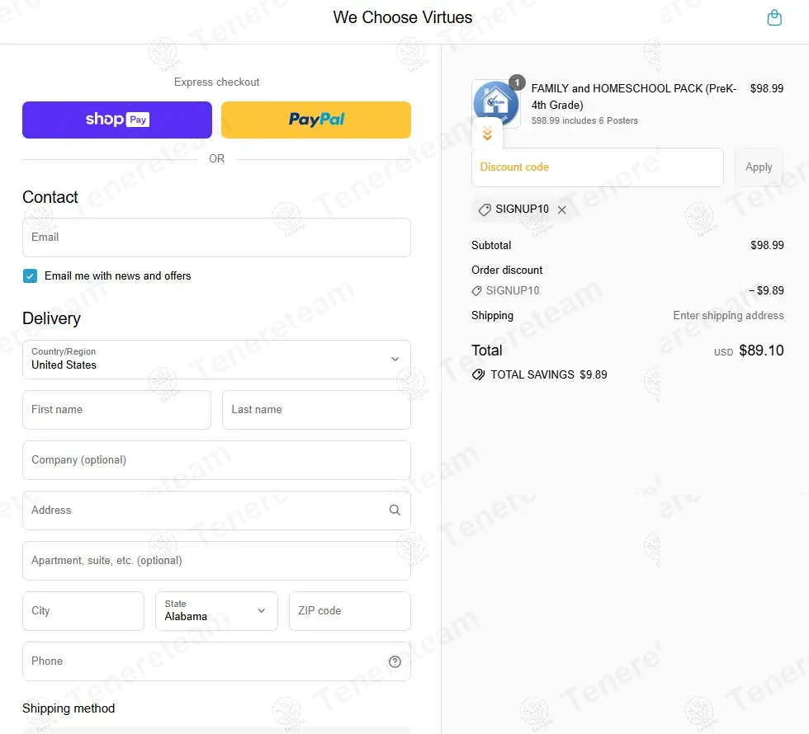Open We Choose Virtues store link
This screenshot has height=734, width=809.
403,17
